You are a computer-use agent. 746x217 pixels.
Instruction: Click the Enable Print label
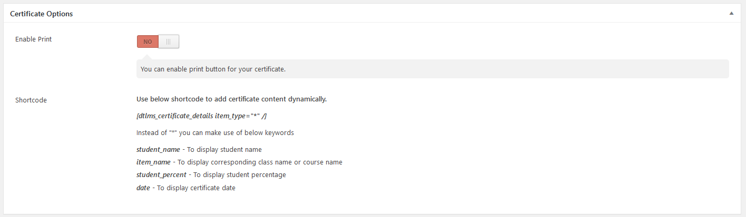tap(34, 39)
